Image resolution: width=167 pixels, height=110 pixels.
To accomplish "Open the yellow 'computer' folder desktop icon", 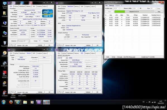I will (x=4, y=14).
